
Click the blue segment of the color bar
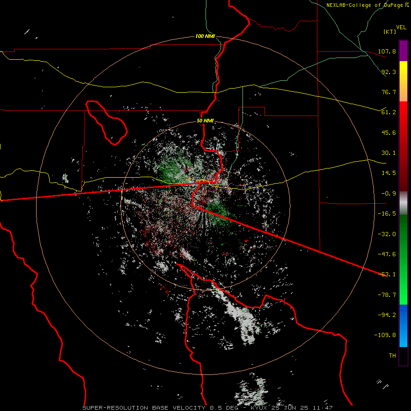point(403,326)
